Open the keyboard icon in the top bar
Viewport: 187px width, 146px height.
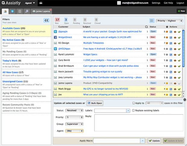41,3
